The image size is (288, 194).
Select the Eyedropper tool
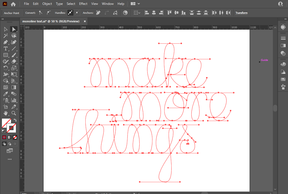coord(6,94)
